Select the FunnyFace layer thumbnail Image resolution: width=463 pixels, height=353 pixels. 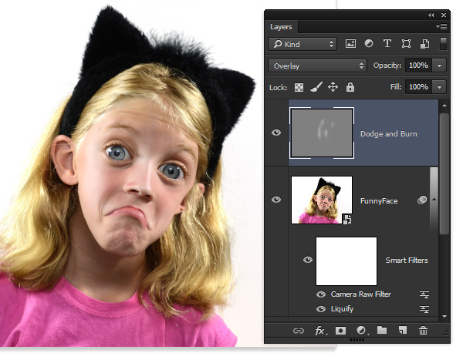point(322,200)
